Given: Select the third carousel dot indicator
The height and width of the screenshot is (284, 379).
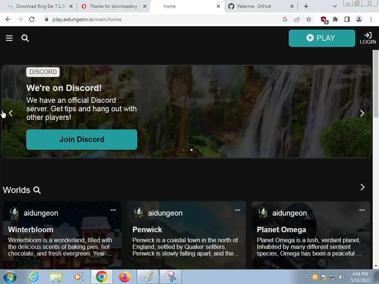Looking at the screenshot, I should (200, 150).
